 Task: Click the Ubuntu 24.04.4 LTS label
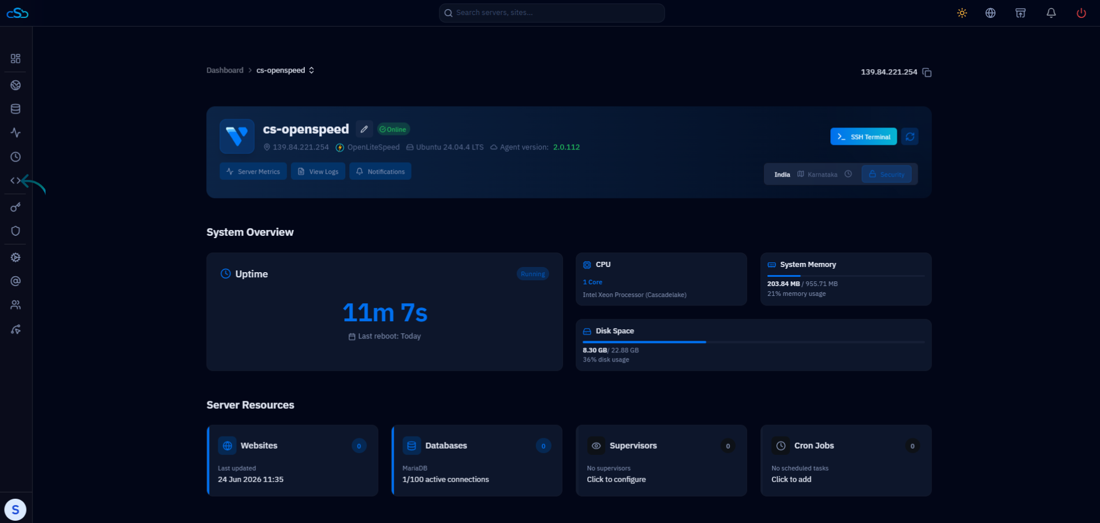(450, 147)
